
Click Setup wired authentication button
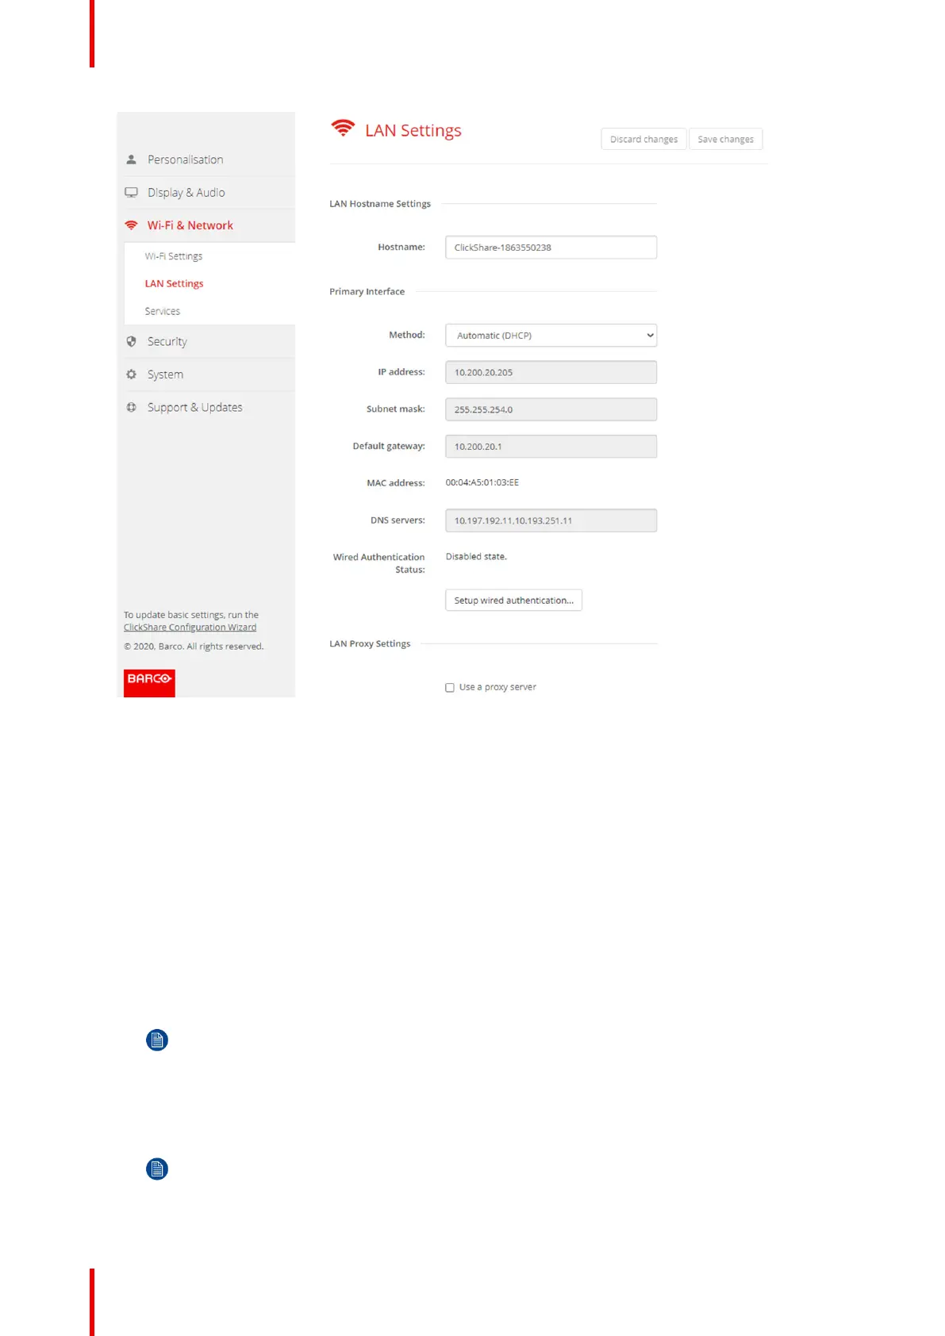513,600
